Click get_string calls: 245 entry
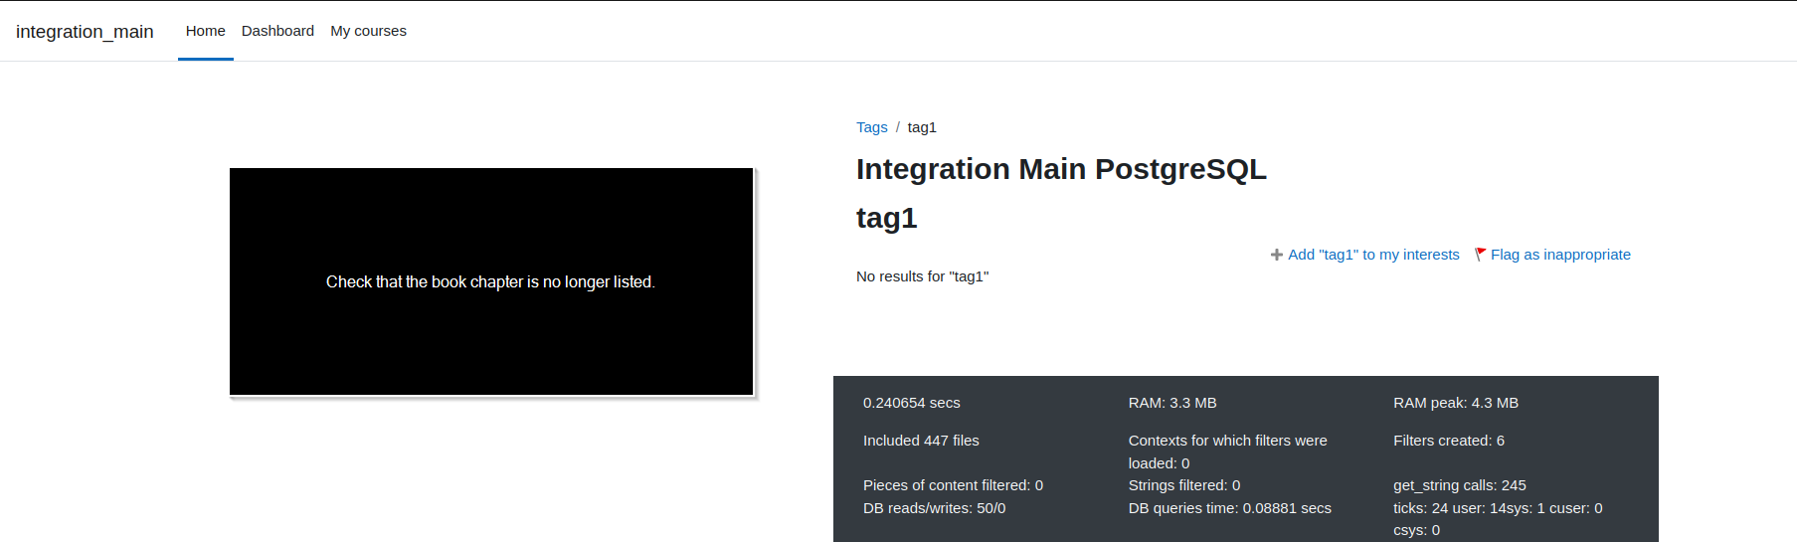Screen dimensions: 1797x542 pos(1460,485)
